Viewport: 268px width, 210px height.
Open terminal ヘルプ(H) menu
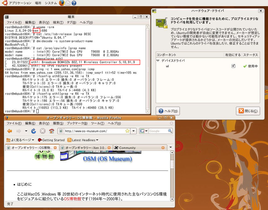86,22
